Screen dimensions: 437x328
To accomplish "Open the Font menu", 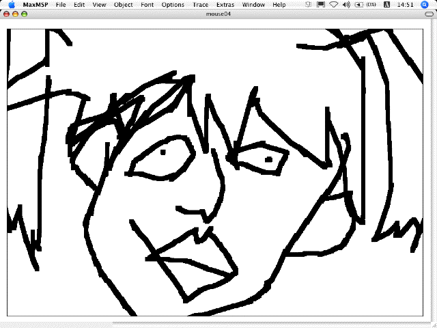I will 147,5.
